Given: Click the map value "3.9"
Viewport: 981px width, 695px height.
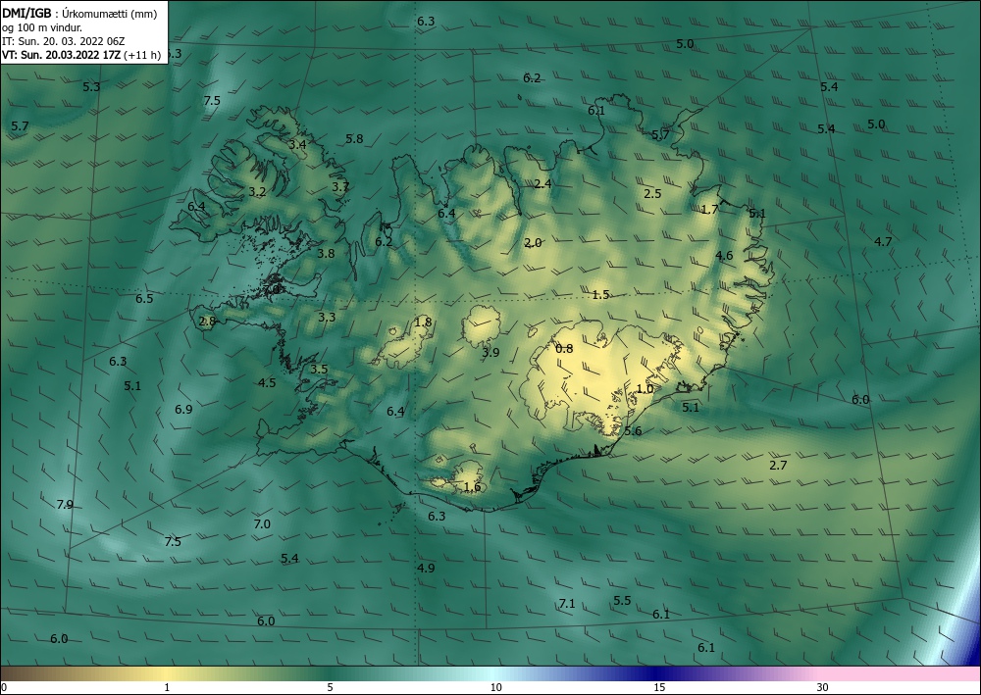Looking at the screenshot, I should point(490,353).
